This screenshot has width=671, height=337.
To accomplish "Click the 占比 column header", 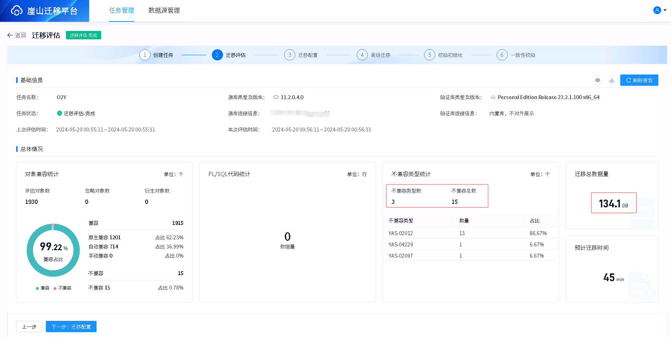I will tap(535, 220).
